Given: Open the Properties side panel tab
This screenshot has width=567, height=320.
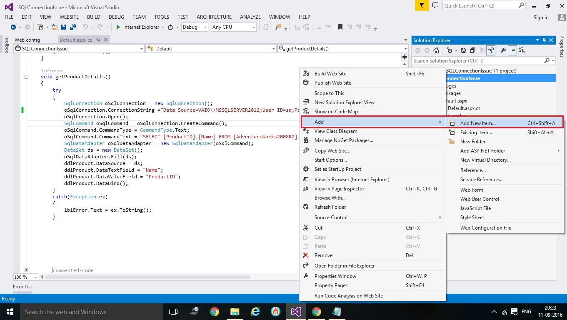Looking at the screenshot, I should point(562,46).
